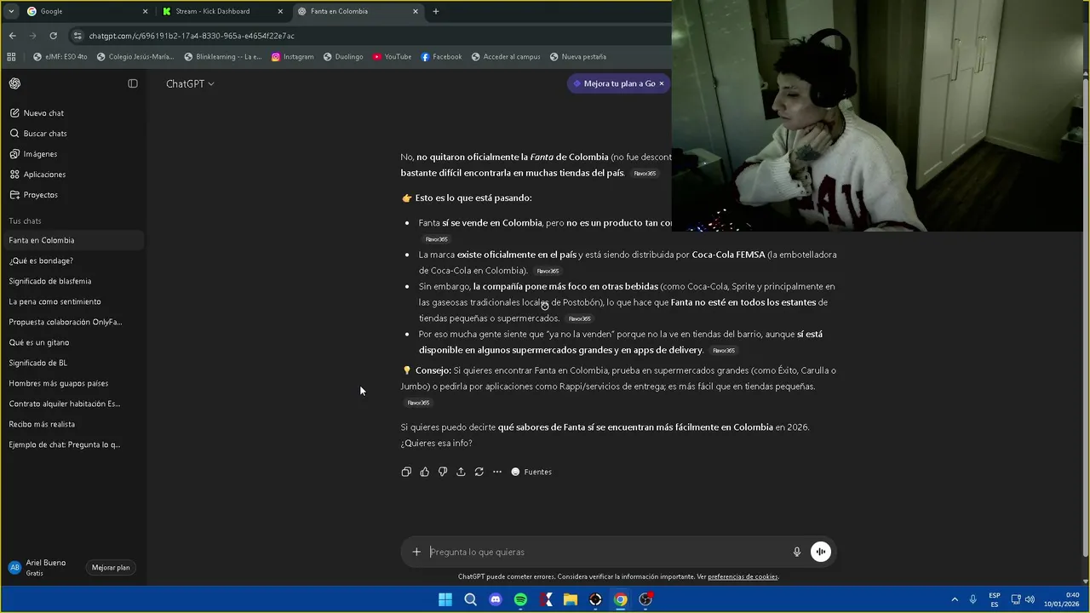This screenshot has height=613, width=1090.
Task: Regenerate the ChatGPT response
Action: [x=479, y=472]
